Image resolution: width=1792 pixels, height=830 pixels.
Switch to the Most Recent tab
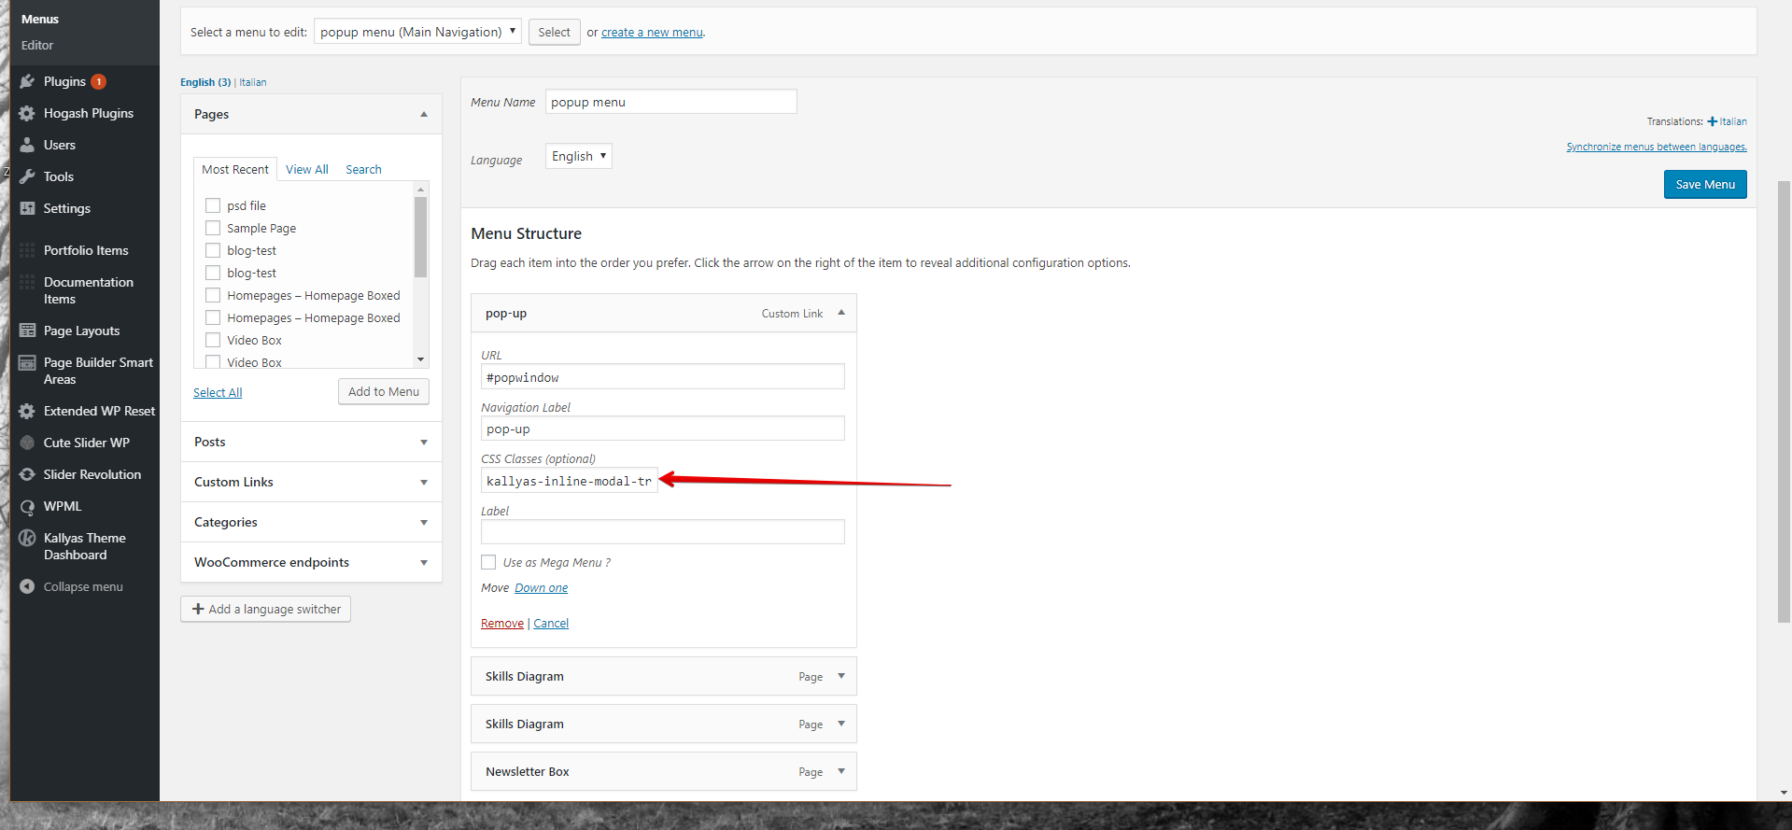235,169
